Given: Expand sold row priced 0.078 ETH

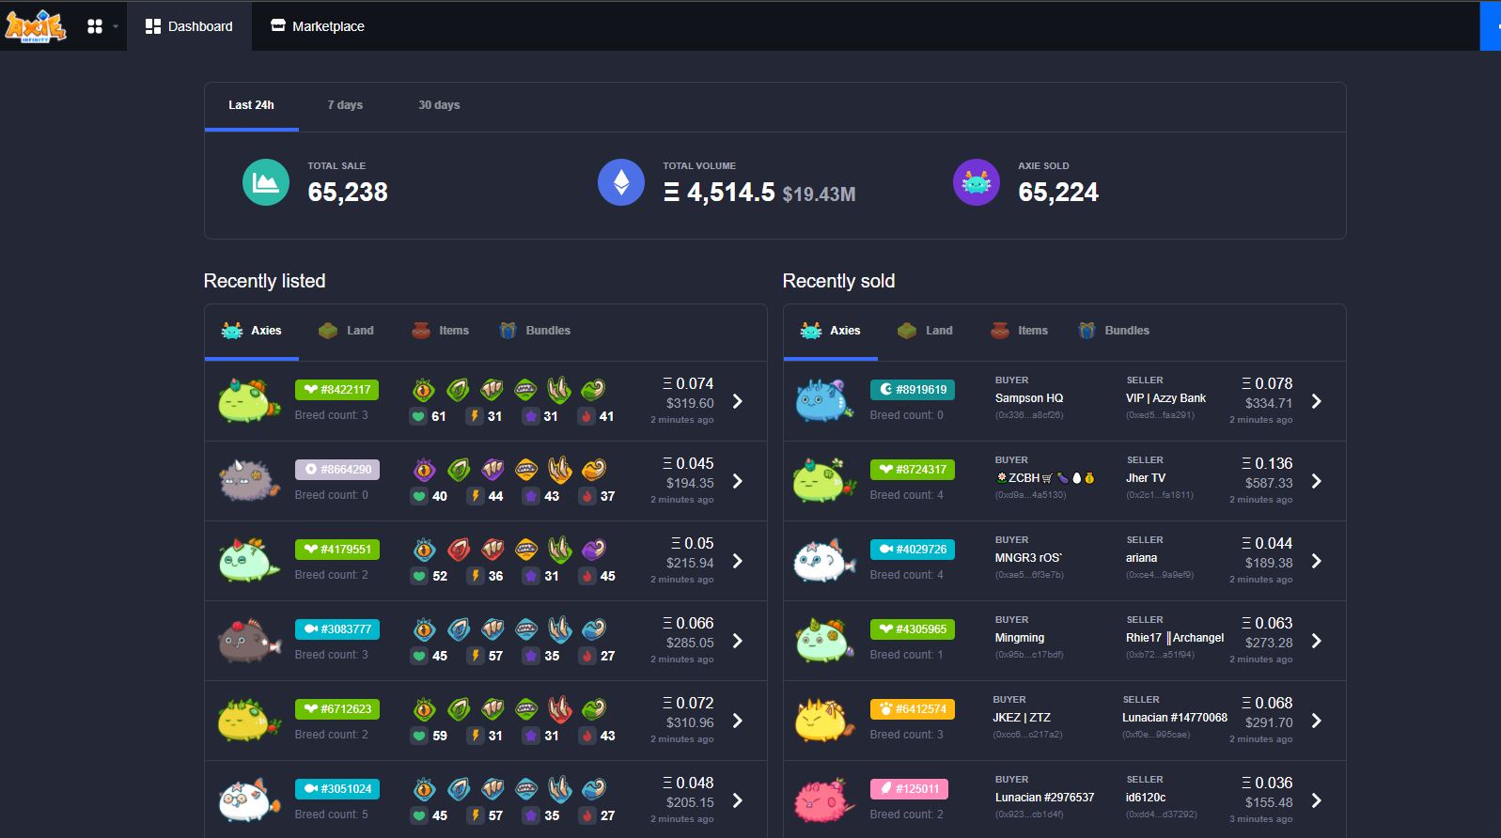Looking at the screenshot, I should pyautogui.click(x=1317, y=401).
